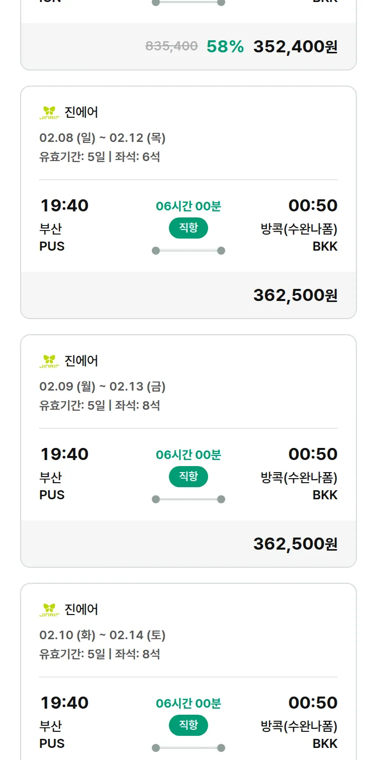The height and width of the screenshot is (760, 377).
Task: Choose the 362,500원 fare for 02.09 departure
Action: pos(295,544)
